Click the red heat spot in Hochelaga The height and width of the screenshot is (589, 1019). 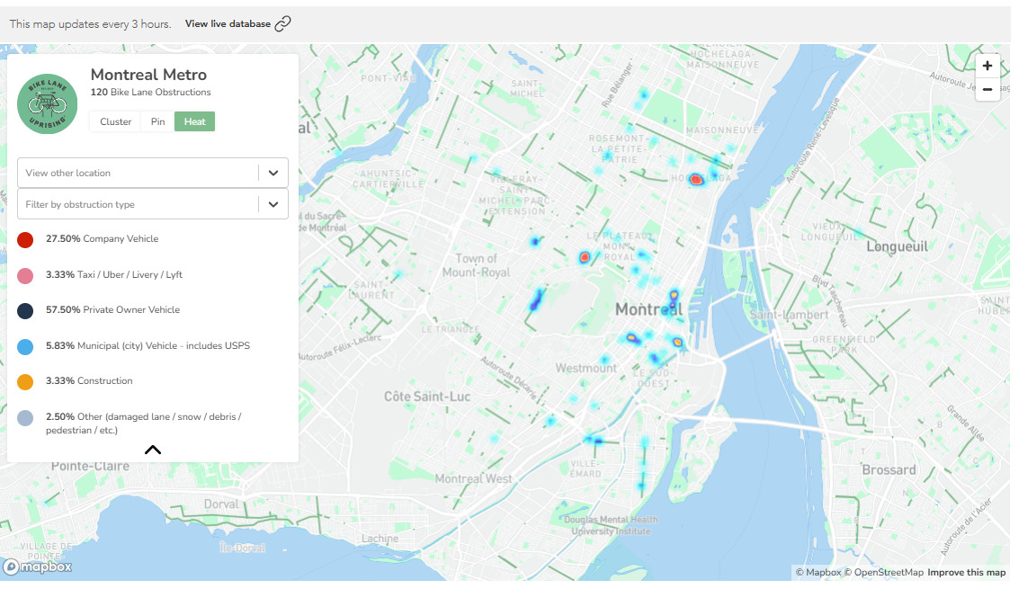click(696, 180)
